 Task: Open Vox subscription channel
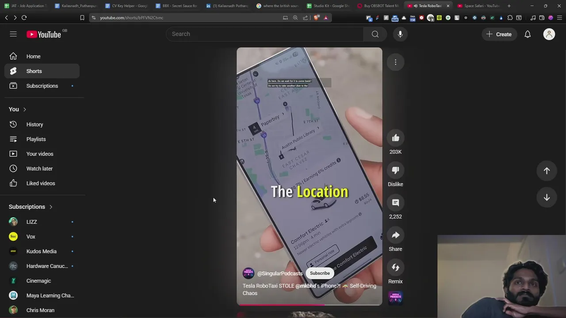tap(42, 237)
